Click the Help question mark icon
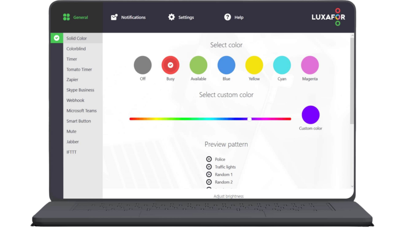 [227, 17]
